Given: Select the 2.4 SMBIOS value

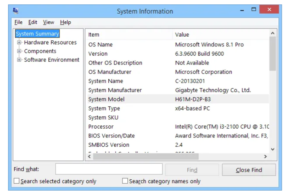Looking at the screenshot, I should point(179,145).
